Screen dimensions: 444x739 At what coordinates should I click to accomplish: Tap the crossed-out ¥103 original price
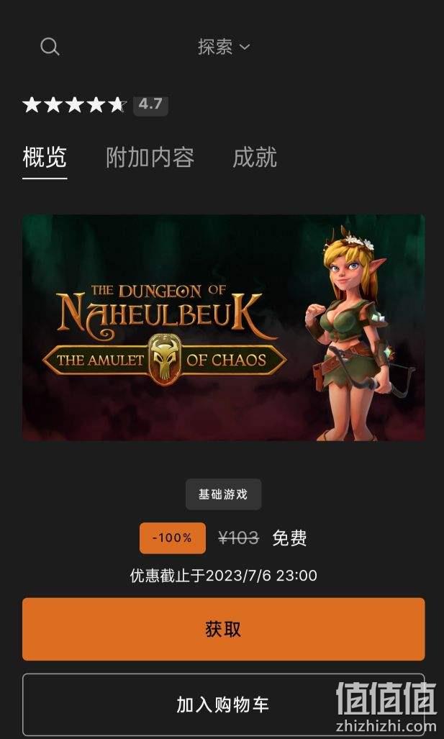238,538
